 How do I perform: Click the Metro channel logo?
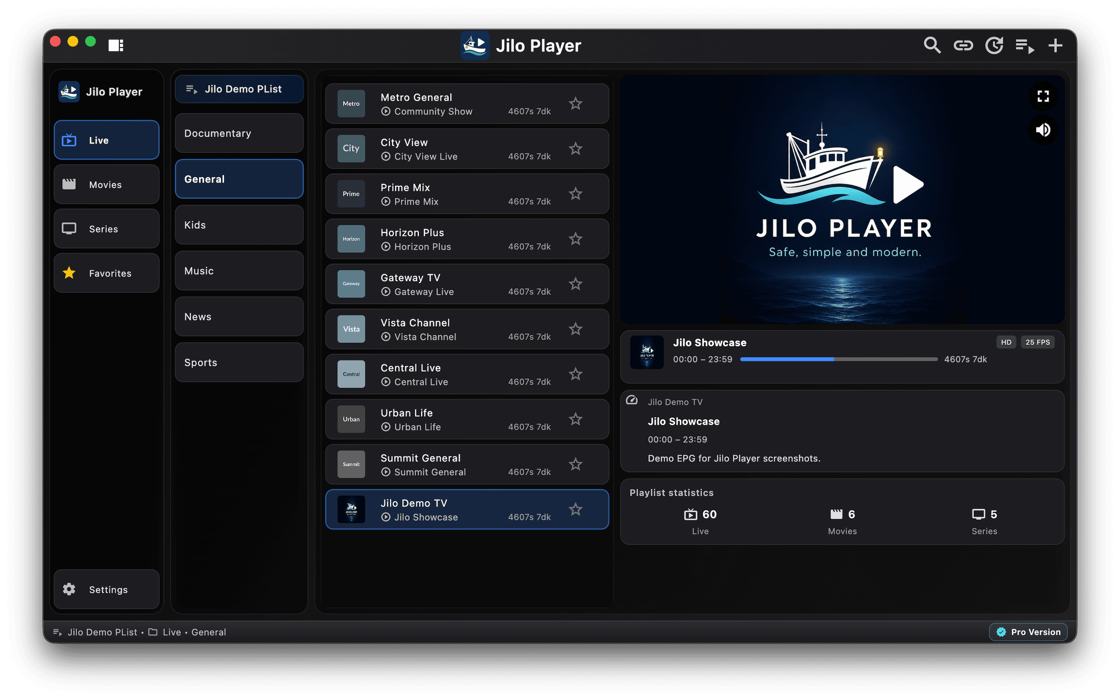tap(351, 104)
